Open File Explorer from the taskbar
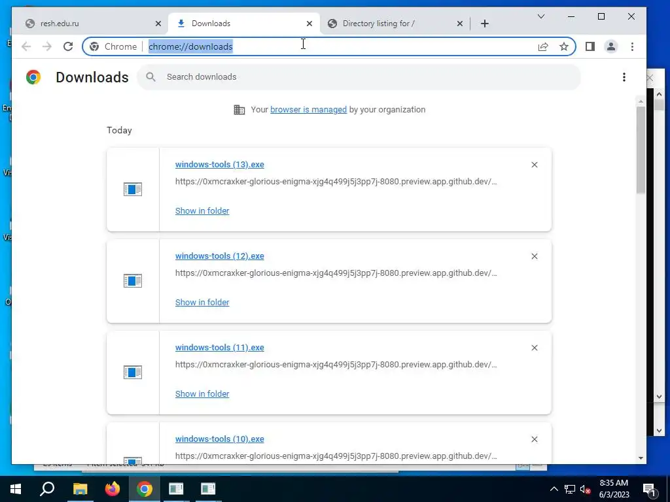The height and width of the screenshot is (502, 670). click(80, 489)
